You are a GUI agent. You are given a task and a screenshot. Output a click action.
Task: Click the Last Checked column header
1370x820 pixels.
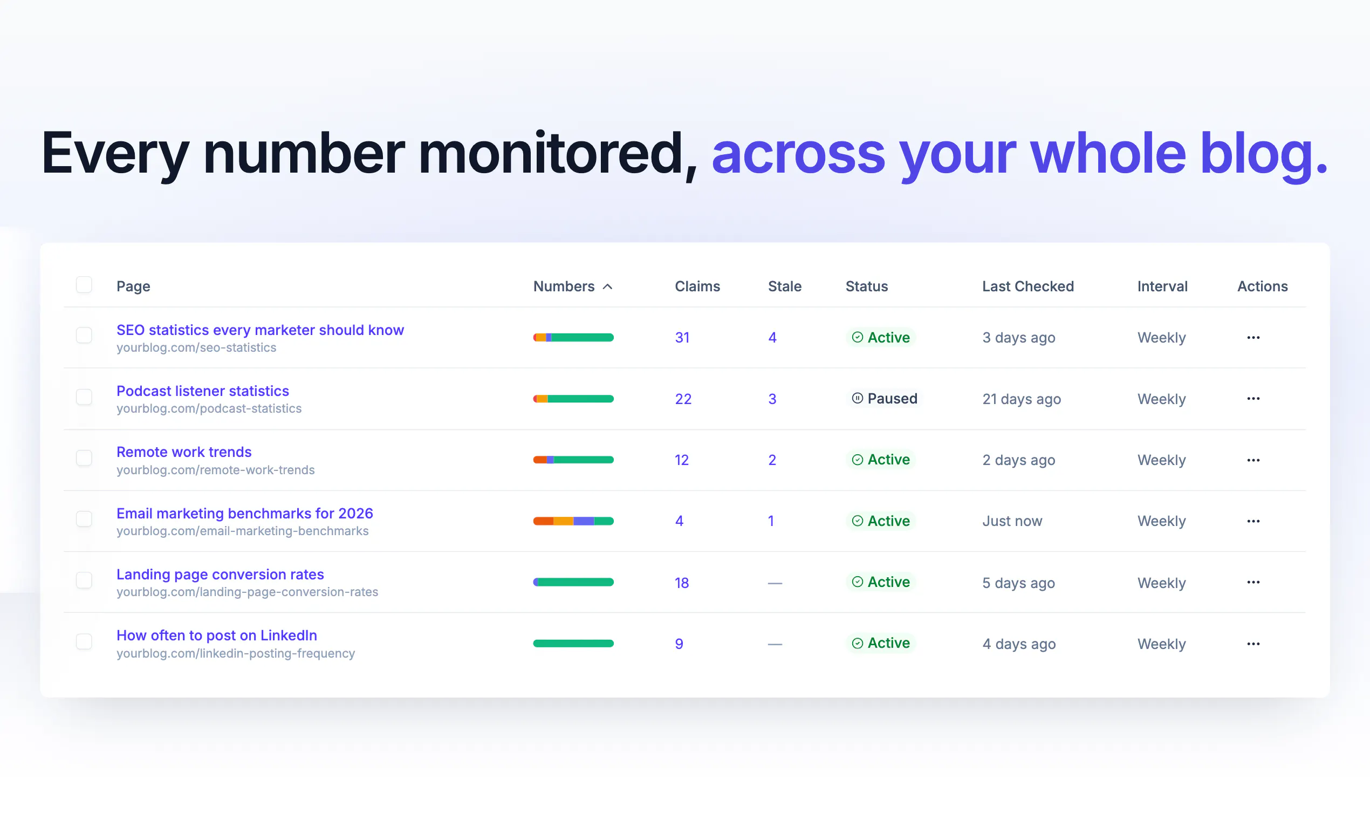(1027, 286)
